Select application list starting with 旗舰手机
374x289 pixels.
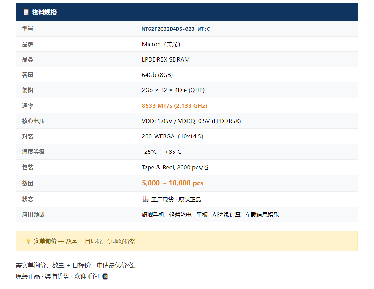[210, 215]
